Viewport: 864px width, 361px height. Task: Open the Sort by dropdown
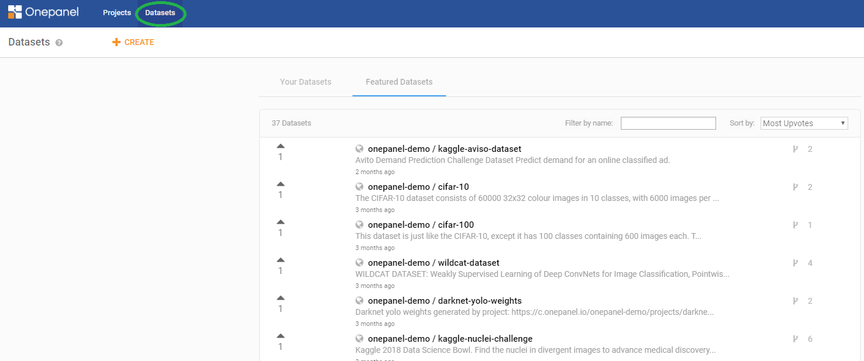click(x=804, y=123)
